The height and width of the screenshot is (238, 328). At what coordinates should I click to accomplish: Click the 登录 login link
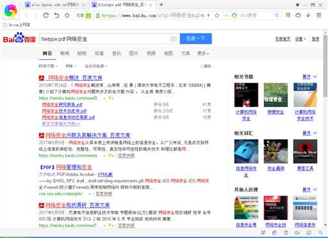pyautogui.click(x=315, y=39)
